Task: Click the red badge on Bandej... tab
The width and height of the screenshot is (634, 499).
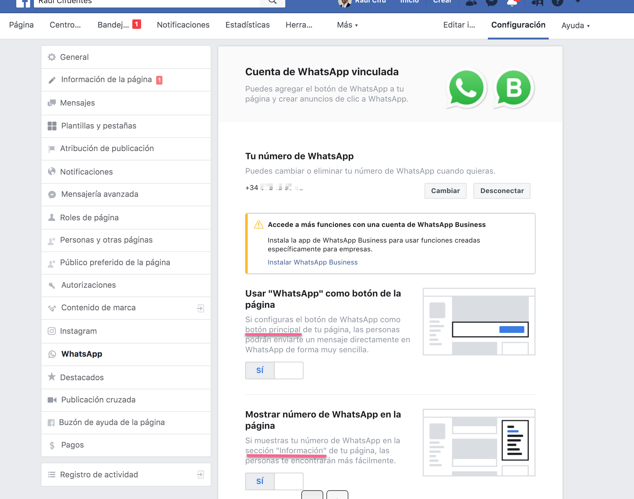Action: click(136, 24)
